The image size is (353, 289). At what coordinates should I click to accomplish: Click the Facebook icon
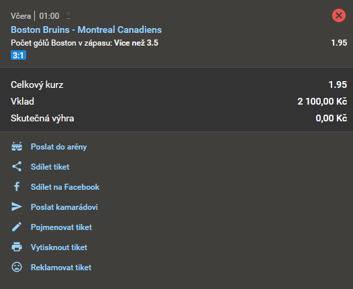pyautogui.click(x=17, y=186)
